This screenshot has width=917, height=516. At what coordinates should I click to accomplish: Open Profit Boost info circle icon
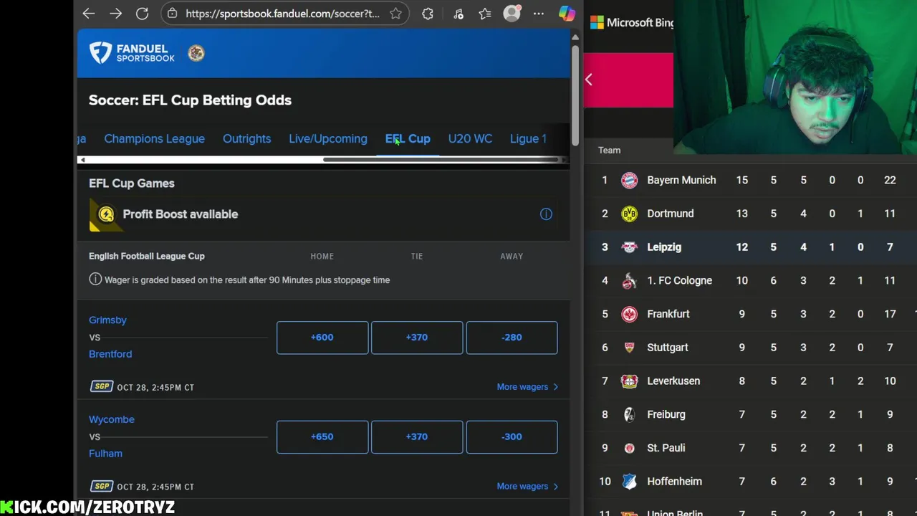click(546, 214)
